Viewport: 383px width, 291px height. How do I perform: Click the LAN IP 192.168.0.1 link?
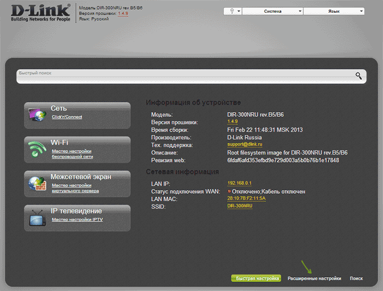click(239, 183)
